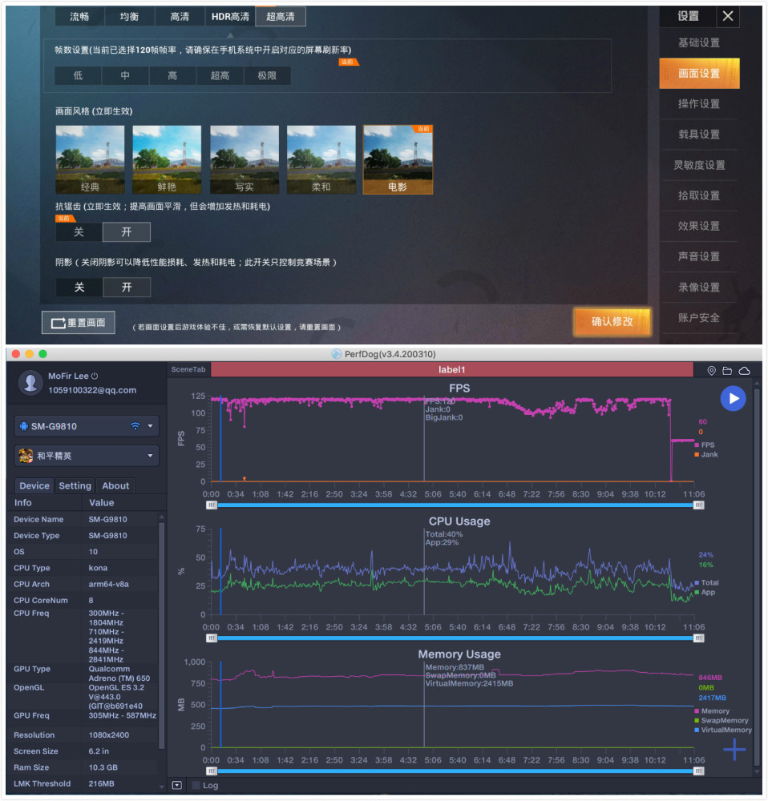Set frame rate to 中
This screenshot has width=768, height=801.
[125, 75]
